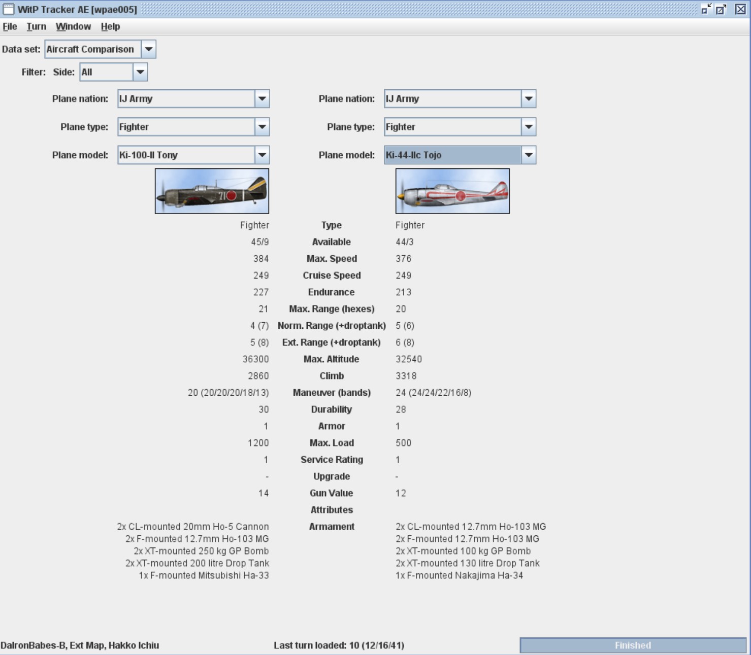The image size is (751, 655).
Task: Click the right Plane type Fighter field
Action: pyautogui.click(x=453, y=127)
